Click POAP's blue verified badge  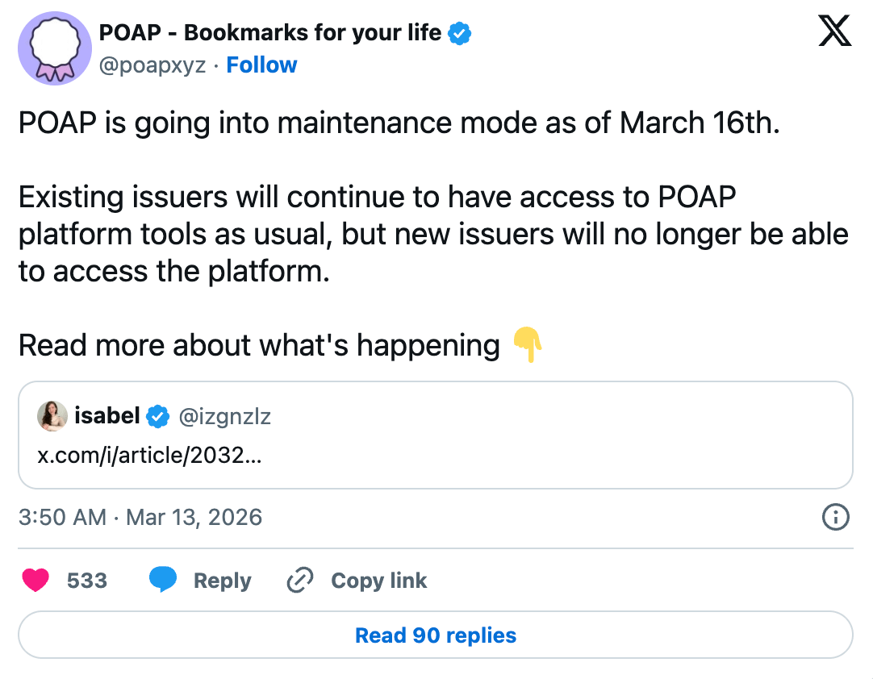[x=460, y=34]
